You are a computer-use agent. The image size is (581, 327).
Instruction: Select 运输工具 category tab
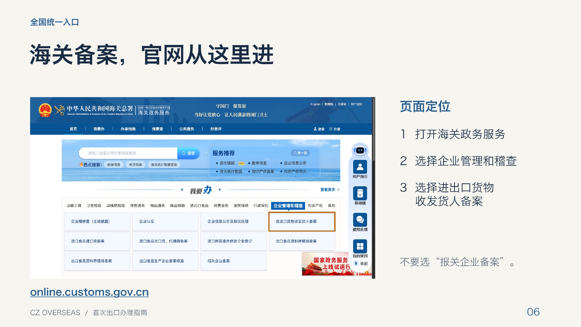74,206
